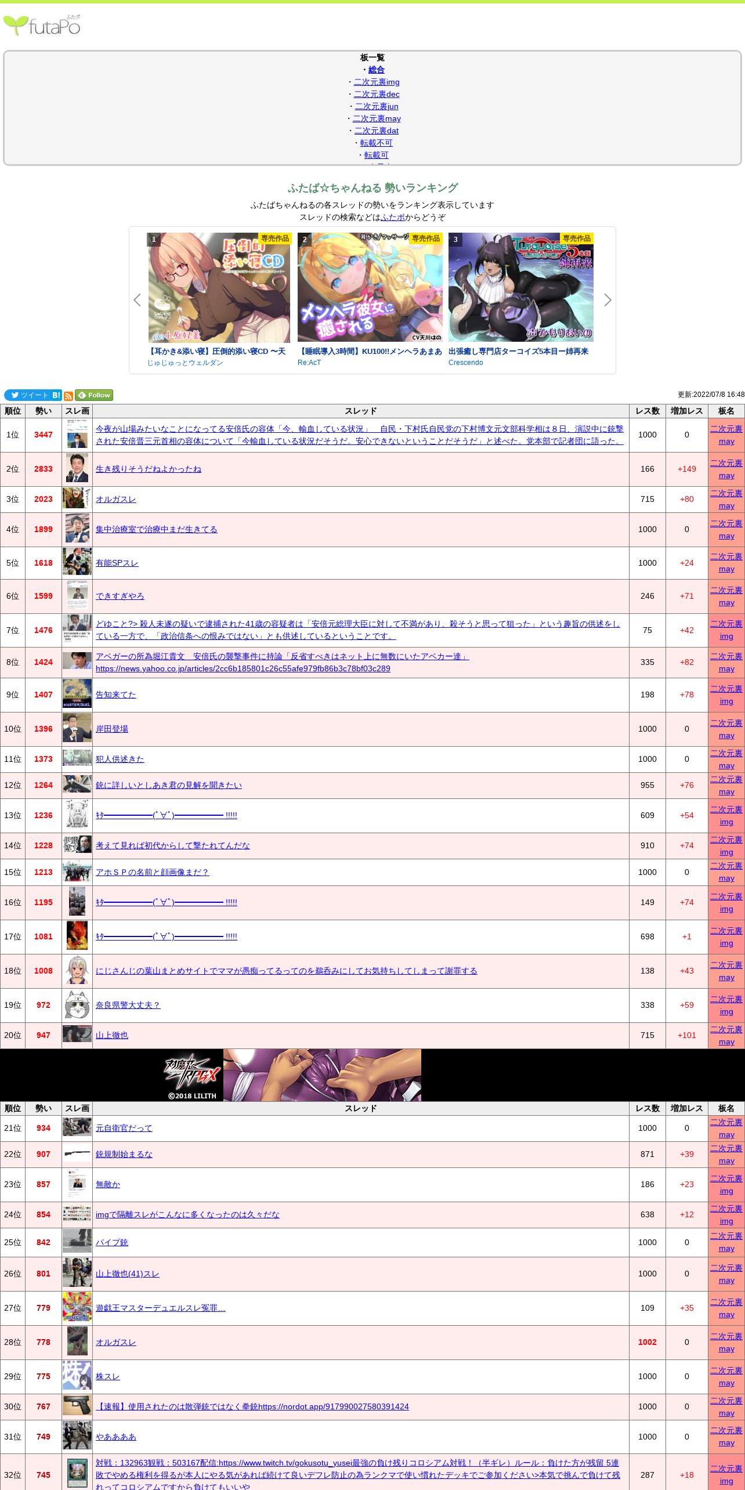The image size is (745, 1490).
Task: Open thread 遊戯王マスターデュエルスレ冤罪…
Action: 161,1308
